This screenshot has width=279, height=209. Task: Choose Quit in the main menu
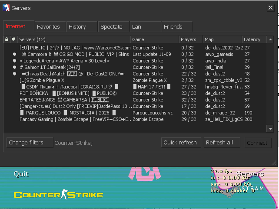tap(21, 174)
